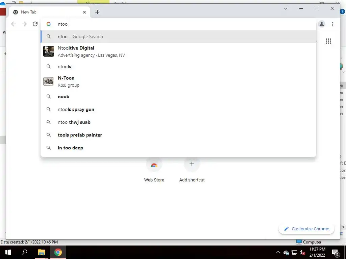This screenshot has width=346, height=259.
Task: Open the Google apps grid
Action: pos(328,41)
